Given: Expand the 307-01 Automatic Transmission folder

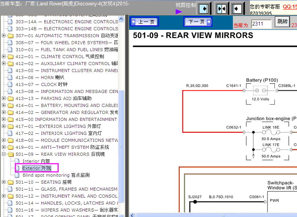Looking at the screenshot, I should pyautogui.click(x=3, y=36).
